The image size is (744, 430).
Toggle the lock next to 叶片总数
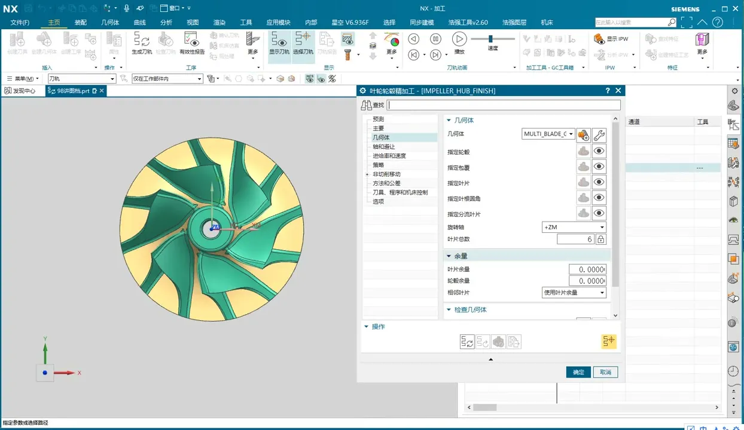click(601, 239)
